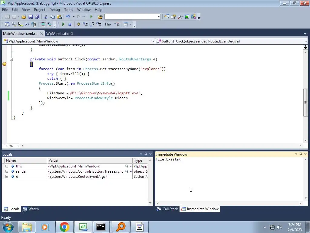Screen dimensions: 310x233
Task: Click the Uncomment selected lines icon
Action: pyautogui.click(x=49, y=24)
